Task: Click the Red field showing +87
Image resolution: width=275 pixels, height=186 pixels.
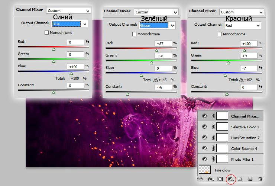Action: point(163,44)
